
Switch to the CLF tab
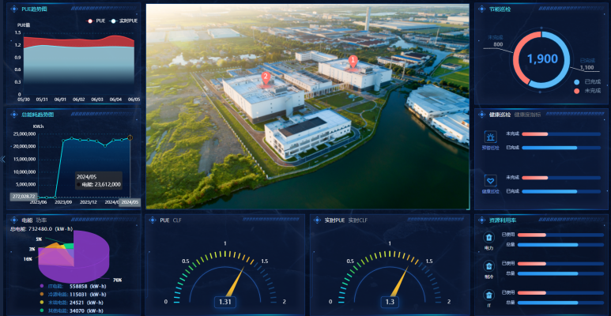pyautogui.click(x=177, y=220)
